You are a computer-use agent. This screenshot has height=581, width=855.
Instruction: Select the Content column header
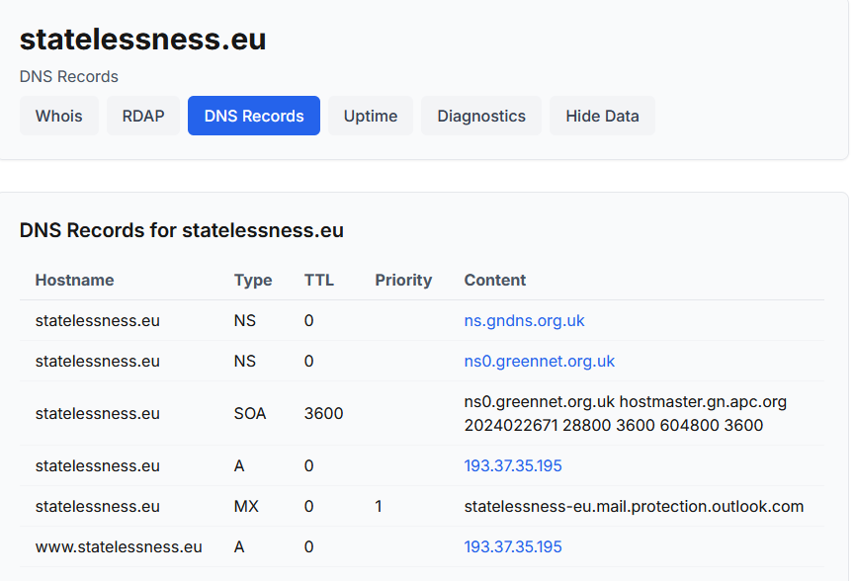(495, 280)
